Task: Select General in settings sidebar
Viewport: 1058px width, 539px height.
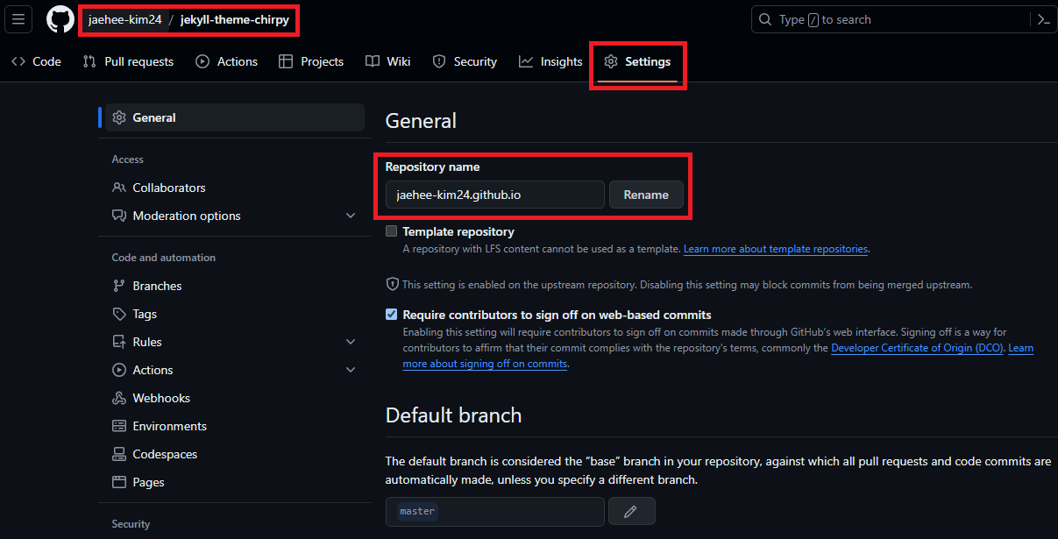Action: click(x=234, y=117)
